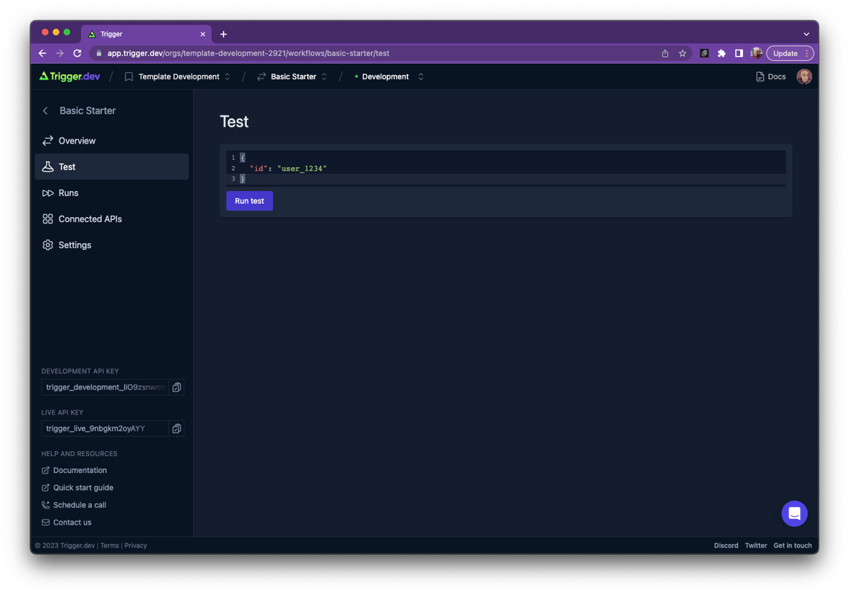Click the dark square extension icon

click(705, 53)
